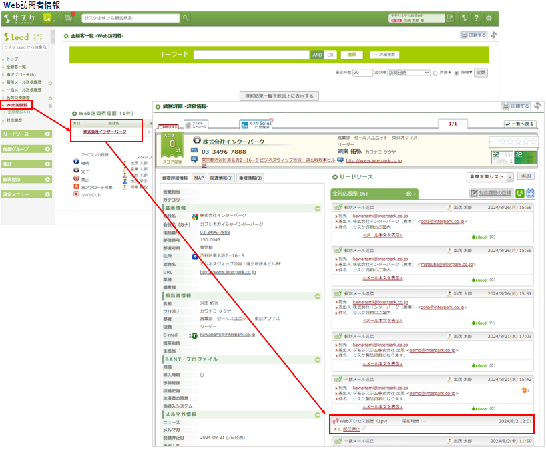546x449 pixels.
Task: Open the gear dropdown on 全対応履歴(16)
Action: click(411, 194)
